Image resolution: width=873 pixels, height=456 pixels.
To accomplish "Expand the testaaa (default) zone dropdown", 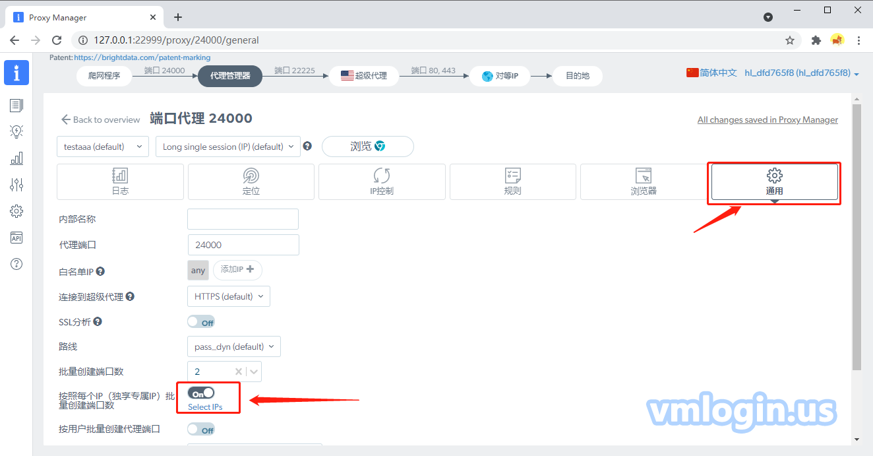I will [x=103, y=147].
